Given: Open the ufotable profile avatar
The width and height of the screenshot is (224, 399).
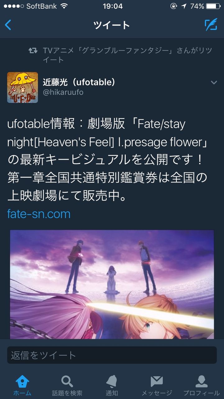Looking at the screenshot, I should click(22, 88).
